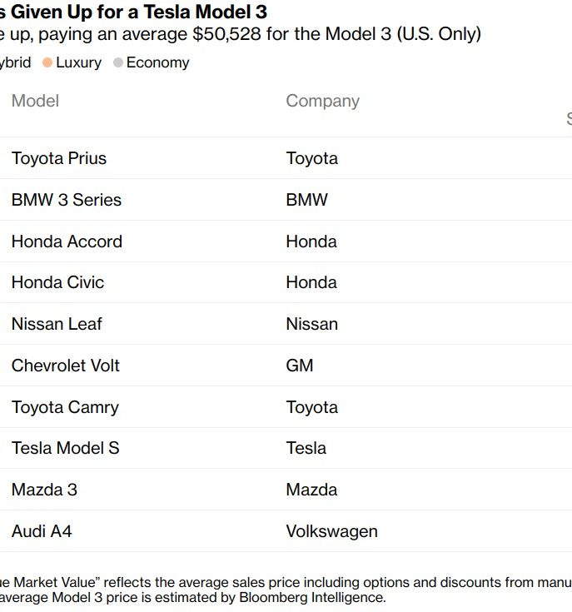Screen dimensions: 572x612
Task: Click the Honda Civic model name
Action: 57,282
